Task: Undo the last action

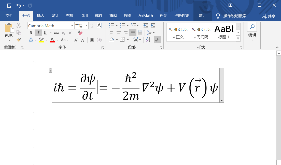Action: coord(19,6)
